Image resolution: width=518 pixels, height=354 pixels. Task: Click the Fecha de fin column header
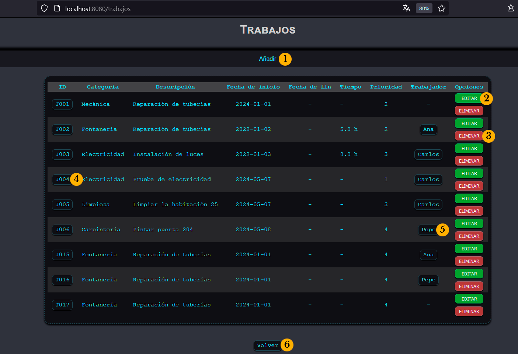310,87
